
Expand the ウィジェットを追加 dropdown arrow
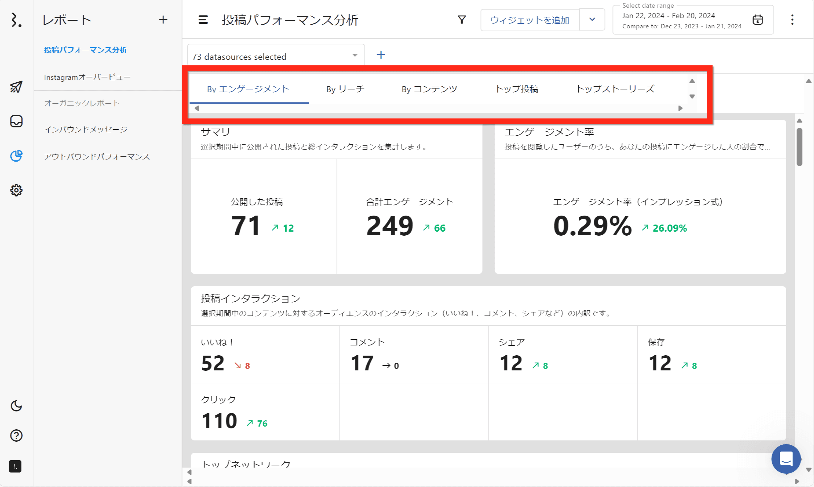click(592, 19)
